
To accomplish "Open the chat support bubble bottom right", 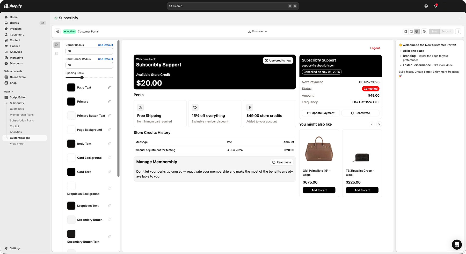I will click(457, 245).
